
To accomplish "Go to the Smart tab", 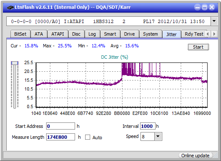I will 110,34.
